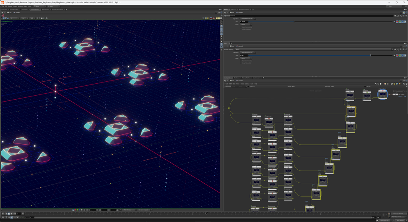
Task: Switch to the Motion FX View tab
Action: click(x=45, y=10)
